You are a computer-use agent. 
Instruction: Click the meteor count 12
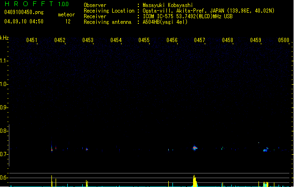pos(68,22)
